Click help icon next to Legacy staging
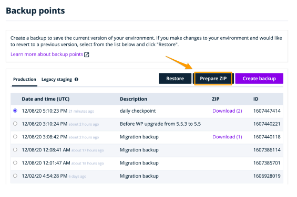 76,79
